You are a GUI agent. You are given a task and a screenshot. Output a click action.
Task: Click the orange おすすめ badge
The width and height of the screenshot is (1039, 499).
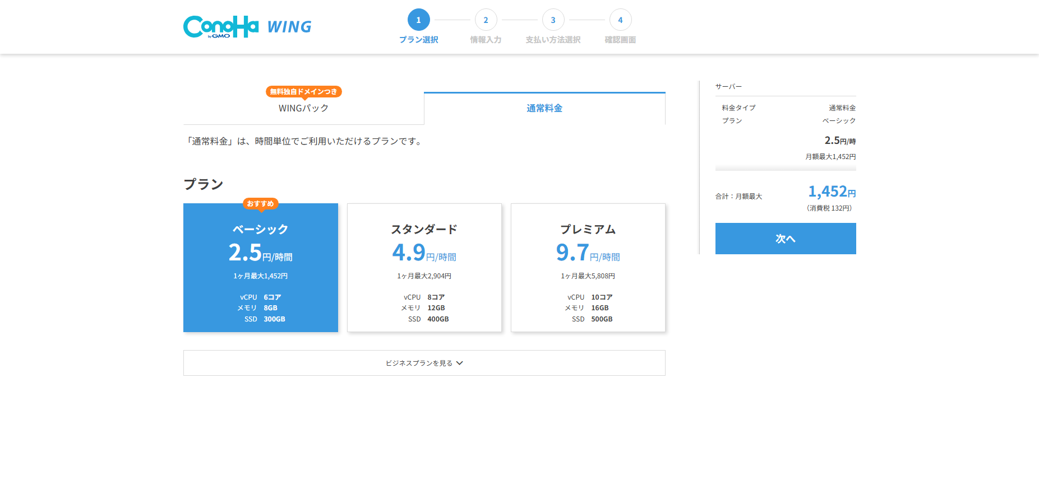click(261, 204)
